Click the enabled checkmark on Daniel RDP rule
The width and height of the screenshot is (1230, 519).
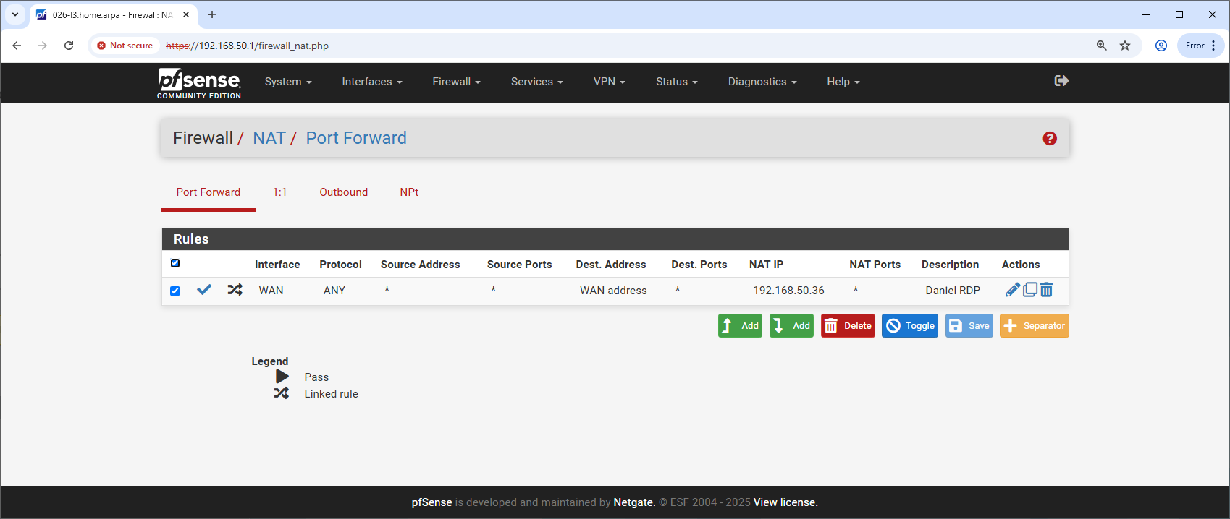click(204, 290)
